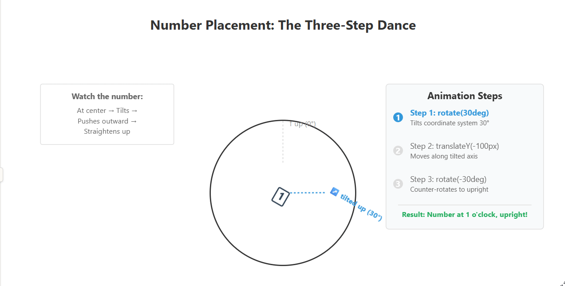Image resolution: width=565 pixels, height=286 pixels.
Task: Click 'Tilts coordinate system 30°' description
Action: 449,123
